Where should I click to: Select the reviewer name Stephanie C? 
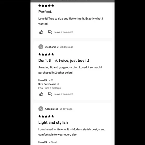(x=51, y=47)
